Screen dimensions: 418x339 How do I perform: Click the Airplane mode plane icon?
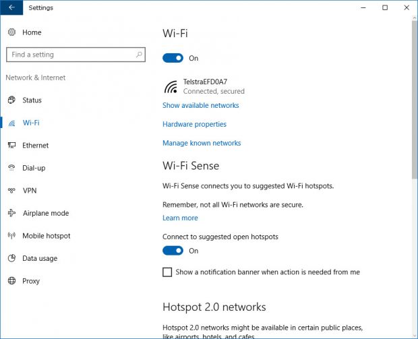(11, 213)
